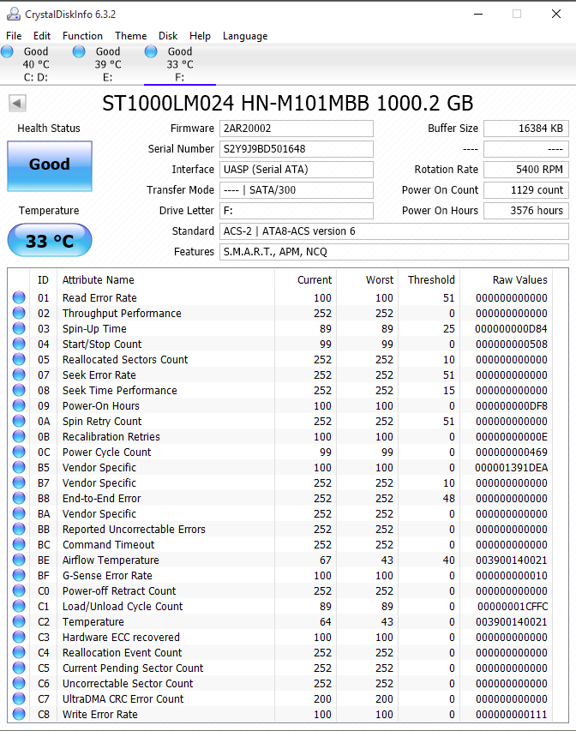The width and height of the screenshot is (576, 731).
Task: Click raw value 000001391DEA
Action: click(x=511, y=468)
